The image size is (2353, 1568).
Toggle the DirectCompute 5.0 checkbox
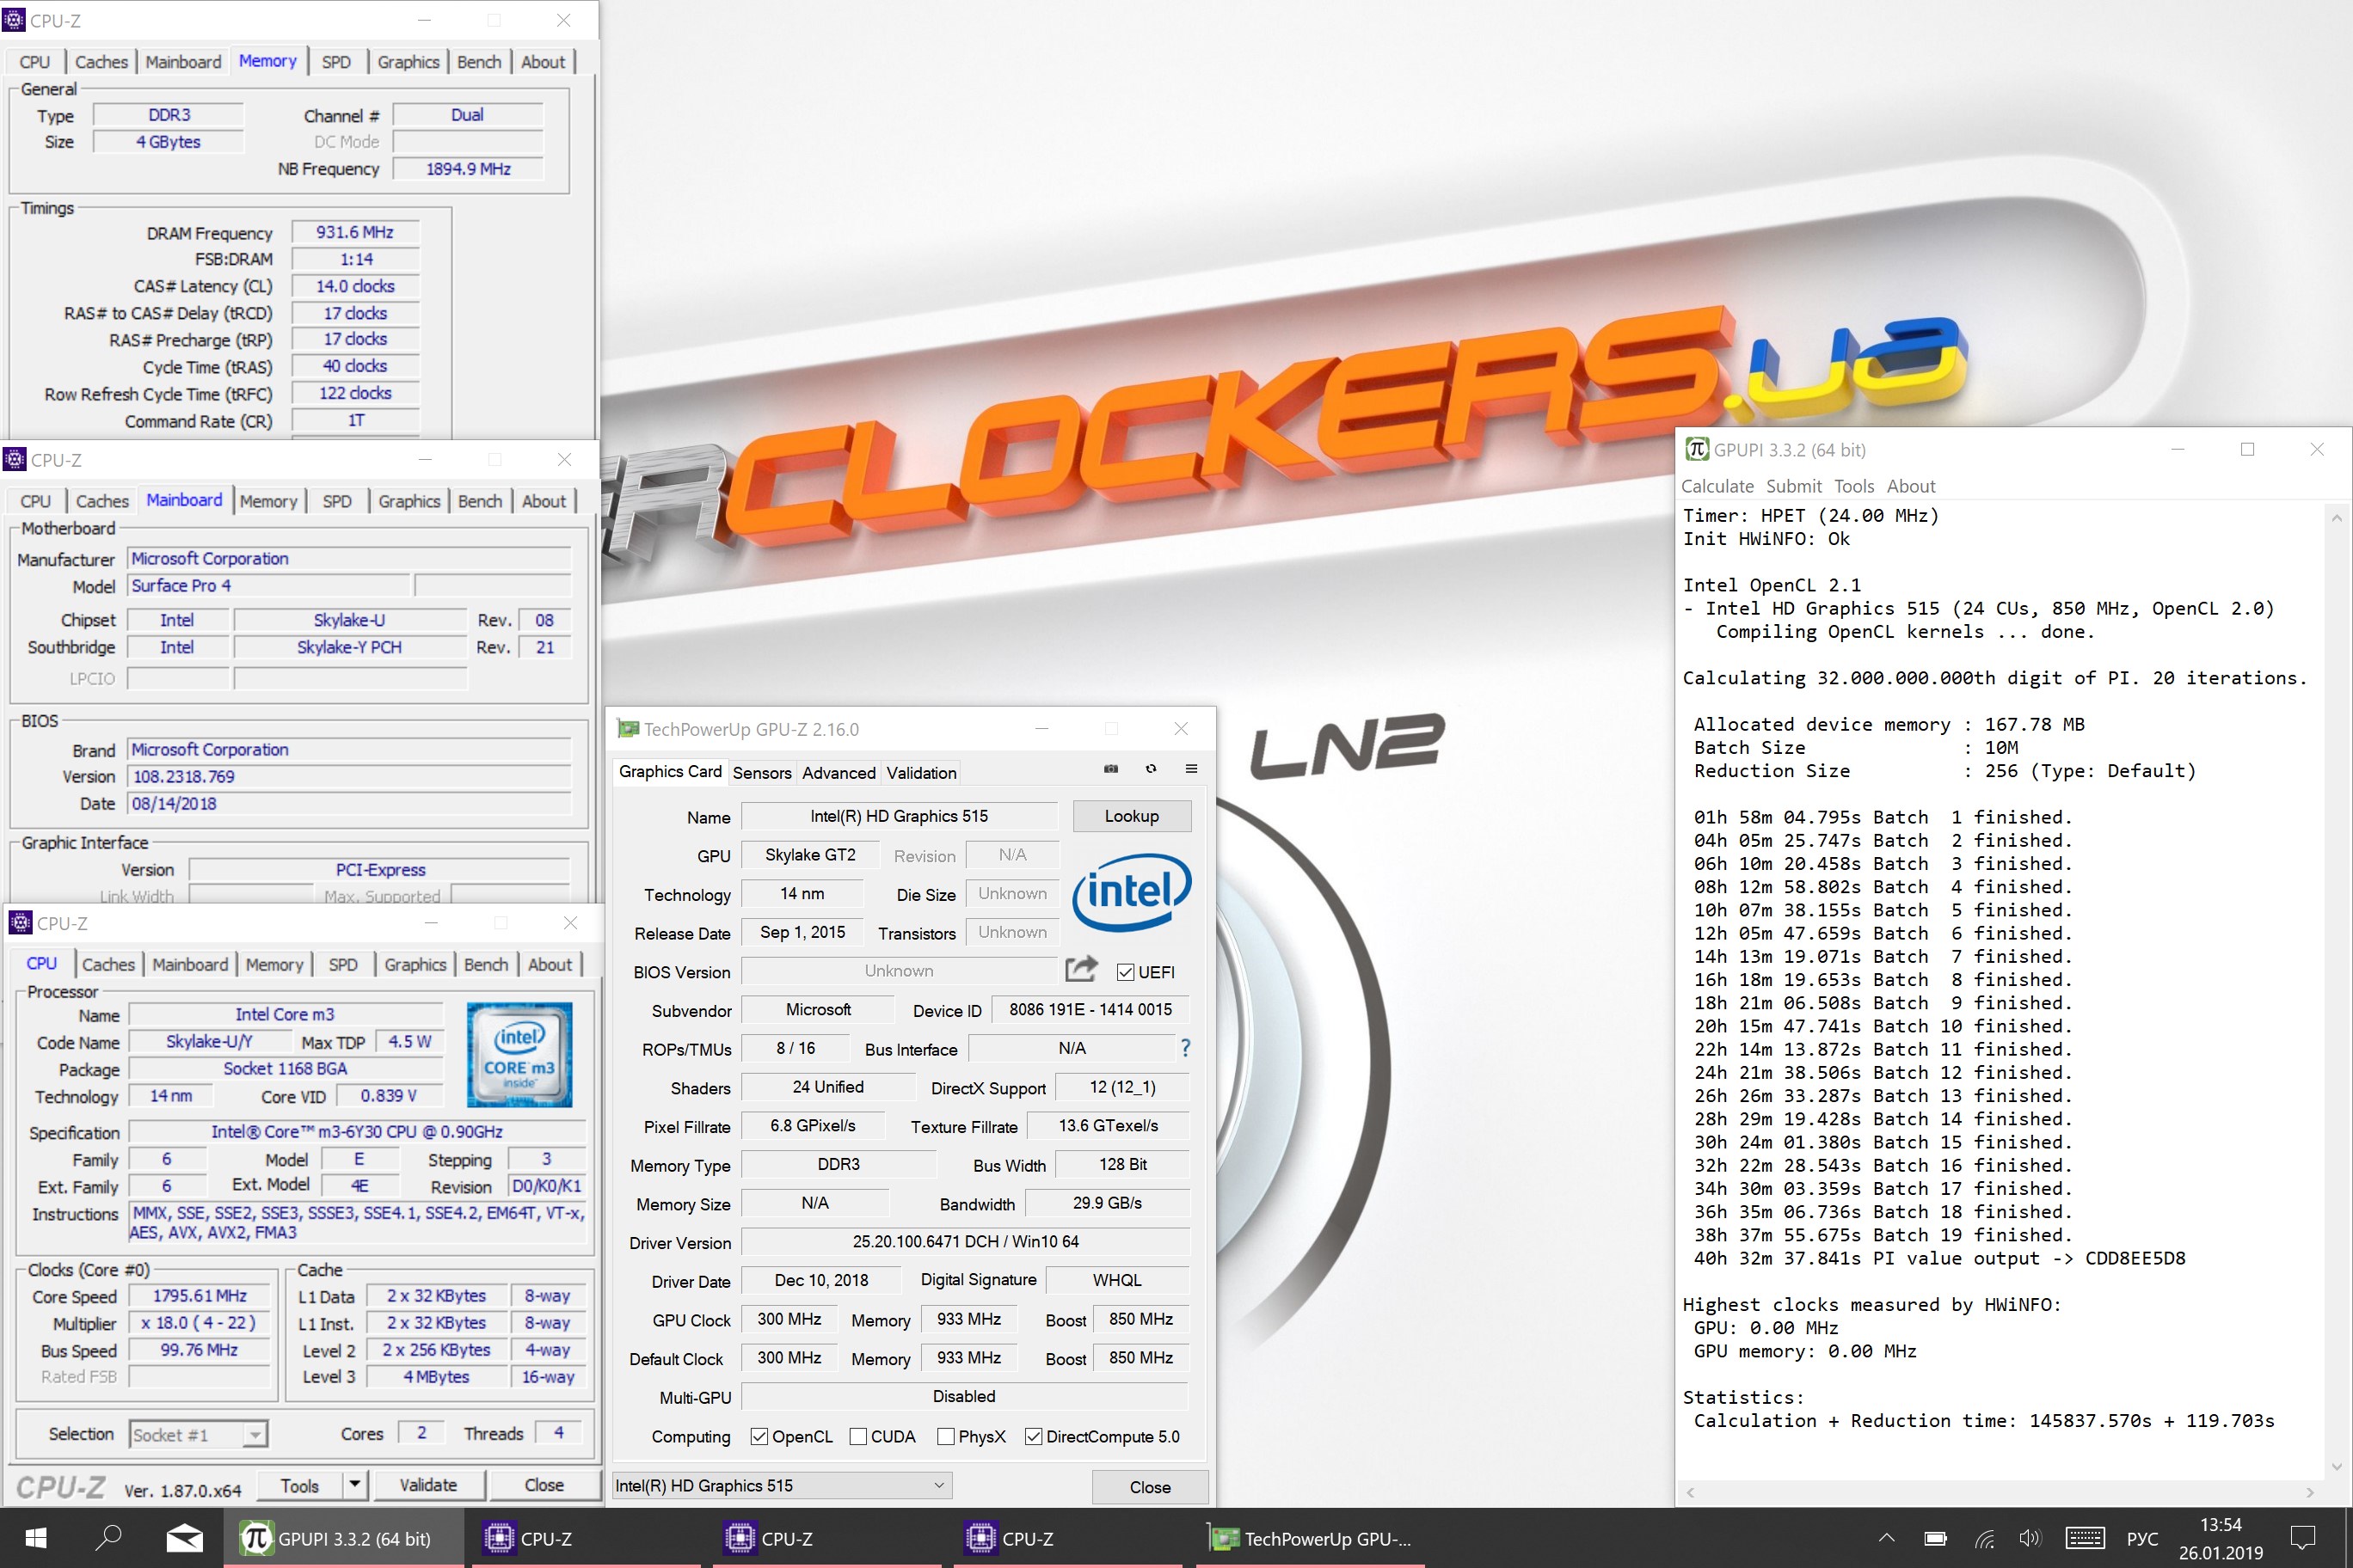pos(1034,1436)
